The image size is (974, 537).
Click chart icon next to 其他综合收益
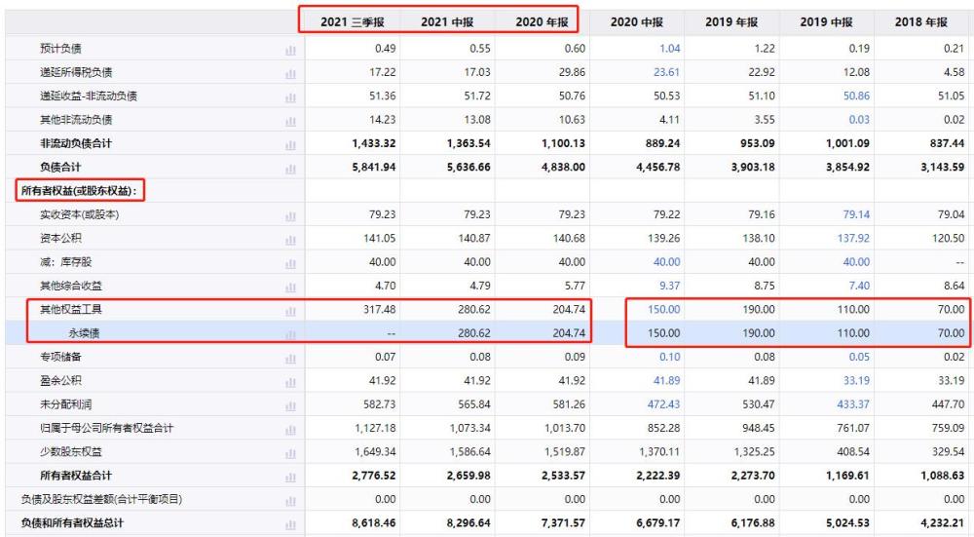289,287
